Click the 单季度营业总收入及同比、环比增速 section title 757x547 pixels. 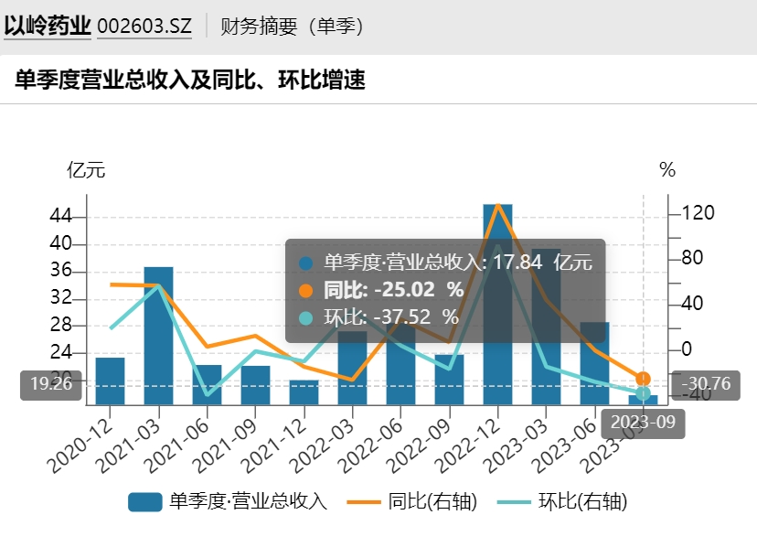point(190,80)
